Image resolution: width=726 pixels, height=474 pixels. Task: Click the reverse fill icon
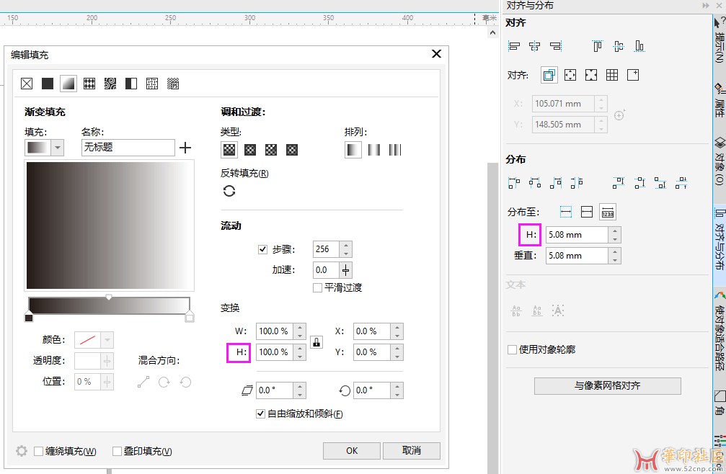229,191
